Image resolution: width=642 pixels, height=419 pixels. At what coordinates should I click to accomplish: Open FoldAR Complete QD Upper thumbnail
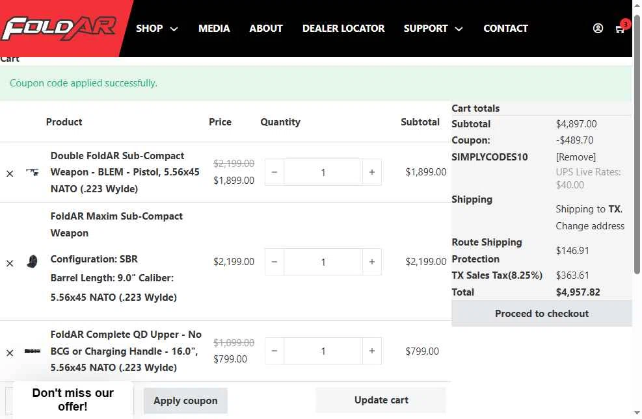[x=33, y=351]
